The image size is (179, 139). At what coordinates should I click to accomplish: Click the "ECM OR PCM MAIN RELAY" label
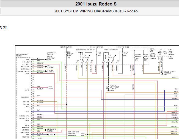pos(86,50)
